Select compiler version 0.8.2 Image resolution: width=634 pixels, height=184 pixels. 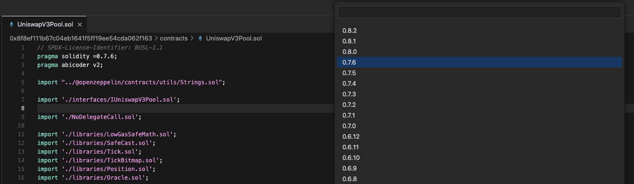tap(479, 30)
